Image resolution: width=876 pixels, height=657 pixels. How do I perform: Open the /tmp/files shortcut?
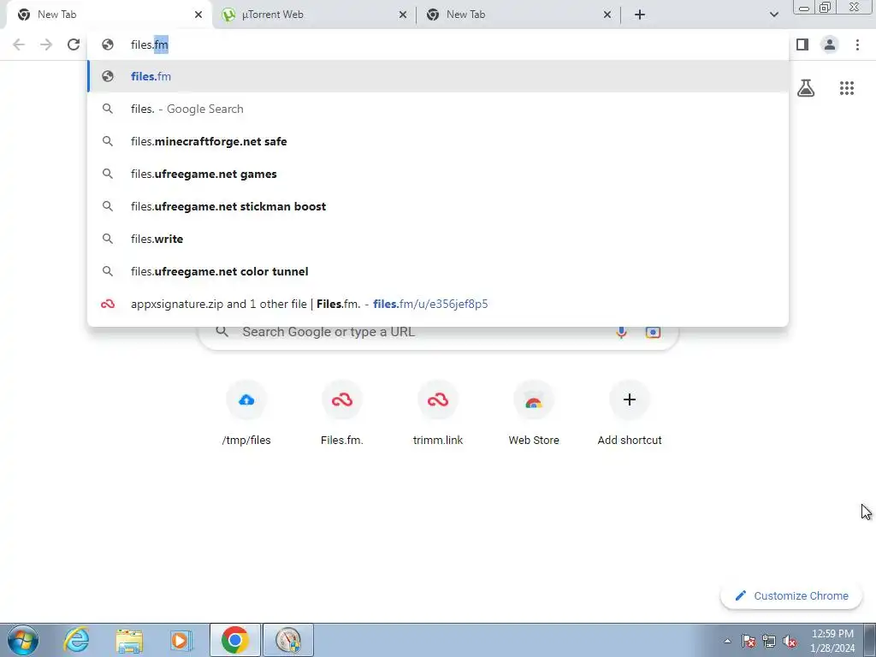[246, 413]
